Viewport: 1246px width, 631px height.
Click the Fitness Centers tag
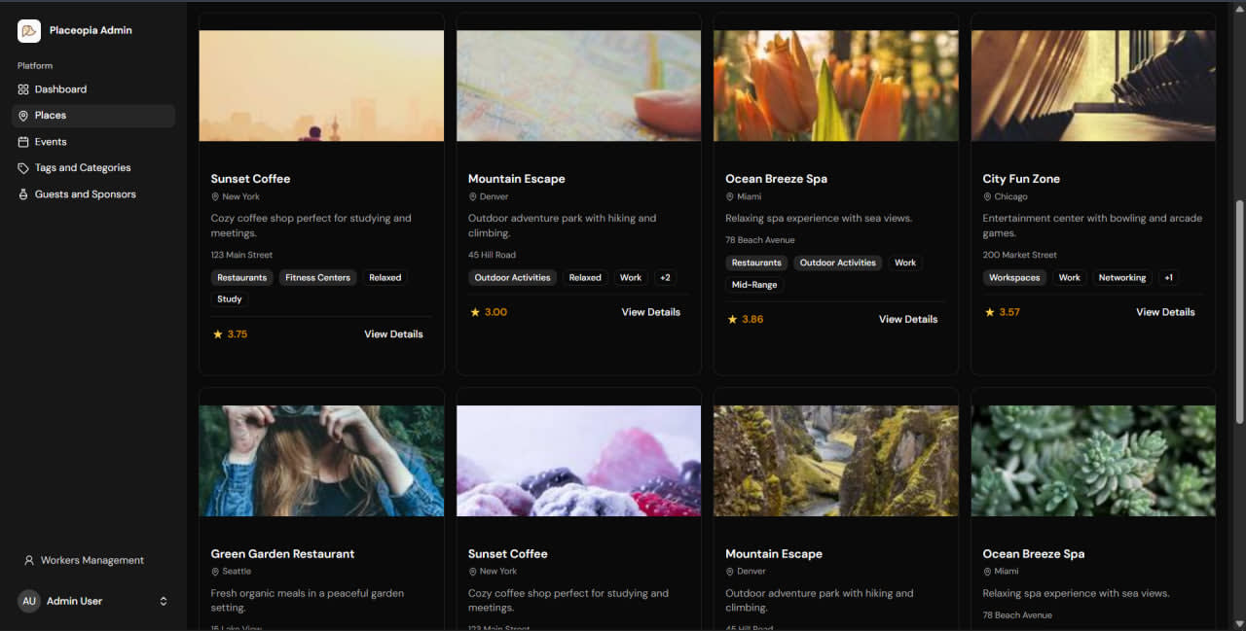pos(317,278)
